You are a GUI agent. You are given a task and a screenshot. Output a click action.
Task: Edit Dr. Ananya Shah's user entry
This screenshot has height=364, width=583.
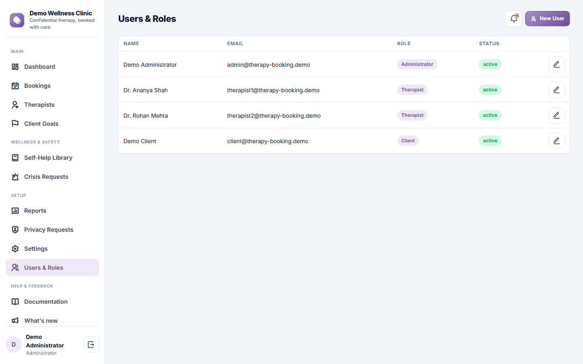[557, 90]
